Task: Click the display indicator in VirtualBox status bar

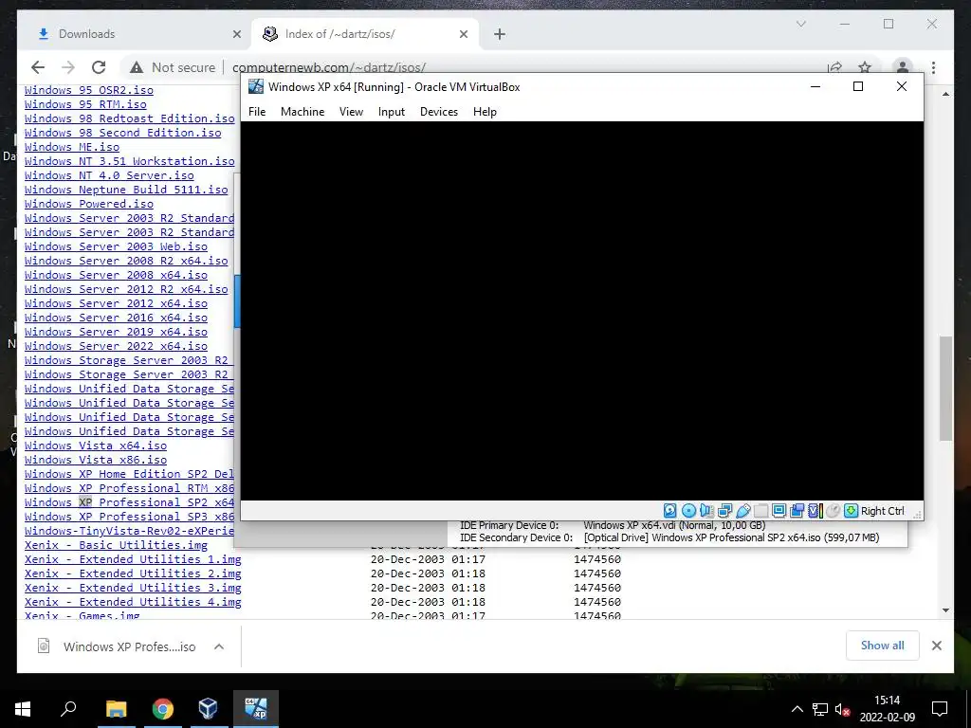Action: click(x=779, y=511)
